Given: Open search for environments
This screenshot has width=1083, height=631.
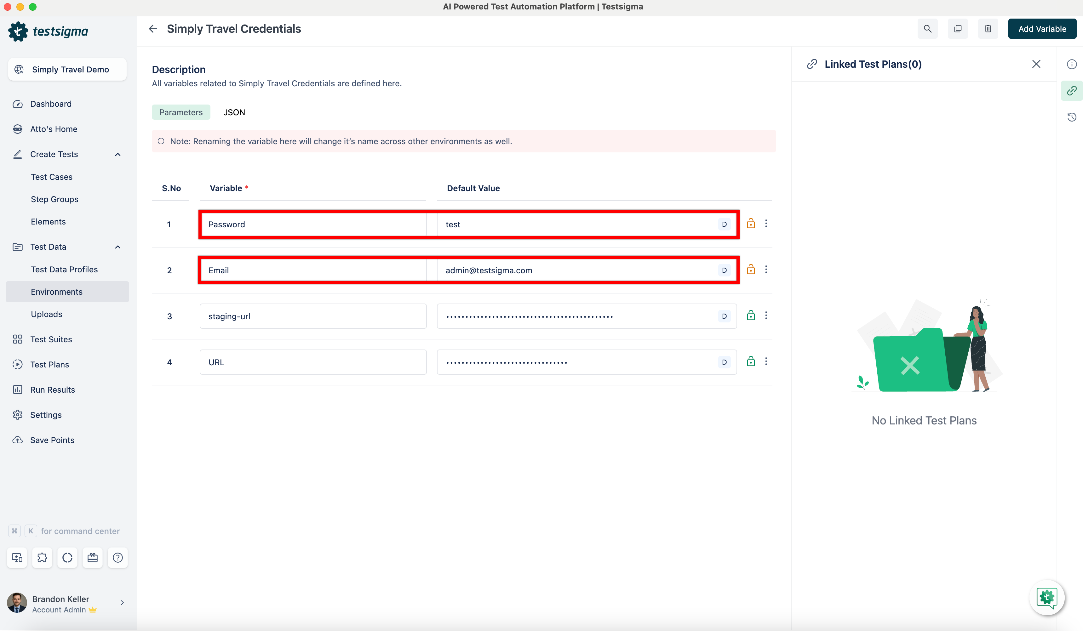Looking at the screenshot, I should click(927, 28).
